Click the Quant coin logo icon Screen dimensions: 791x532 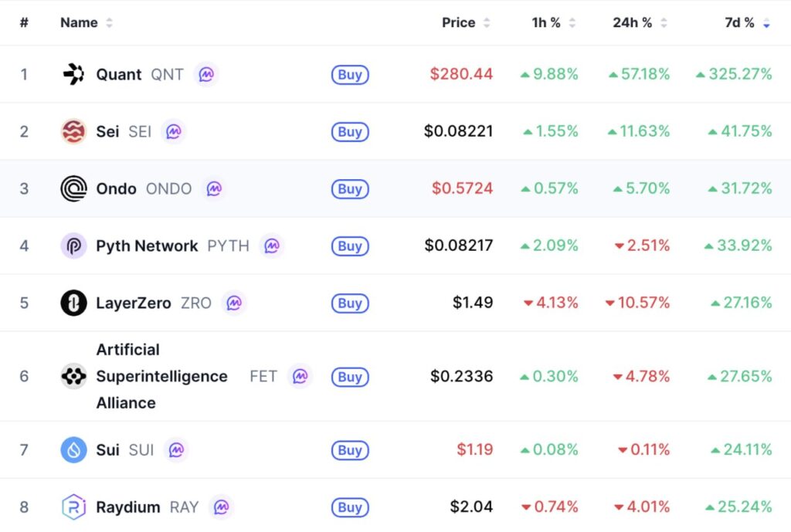73,74
